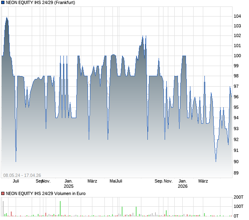Click the 98 price axis label
Viewport: 249px width, 220px height.
point(236,76)
